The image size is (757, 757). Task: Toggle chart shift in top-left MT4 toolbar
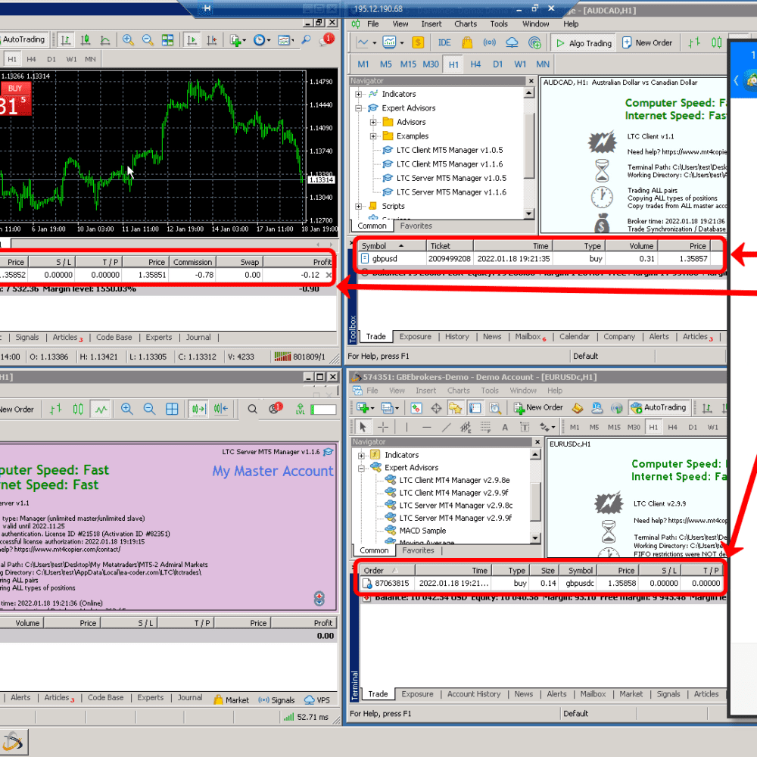click(211, 40)
